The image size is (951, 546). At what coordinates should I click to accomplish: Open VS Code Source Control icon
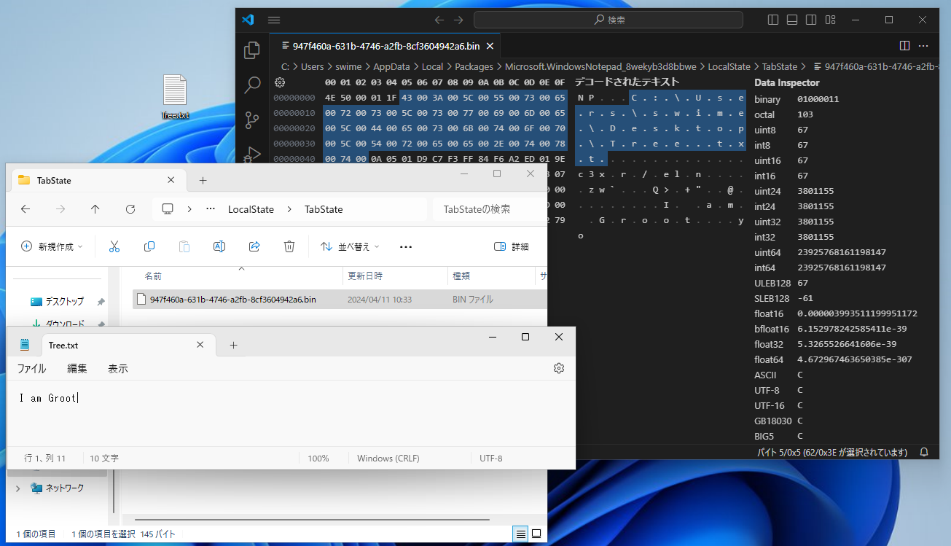(x=252, y=120)
